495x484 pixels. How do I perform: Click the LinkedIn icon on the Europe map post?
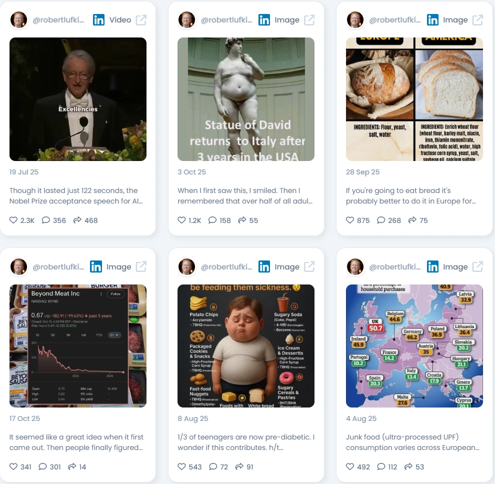coord(432,267)
